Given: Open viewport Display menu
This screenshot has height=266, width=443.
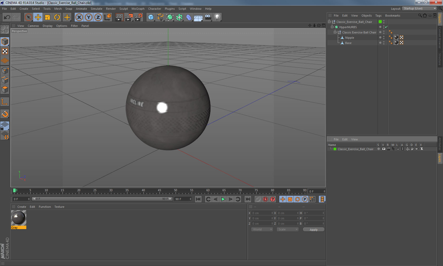Looking at the screenshot, I should (x=47, y=26).
